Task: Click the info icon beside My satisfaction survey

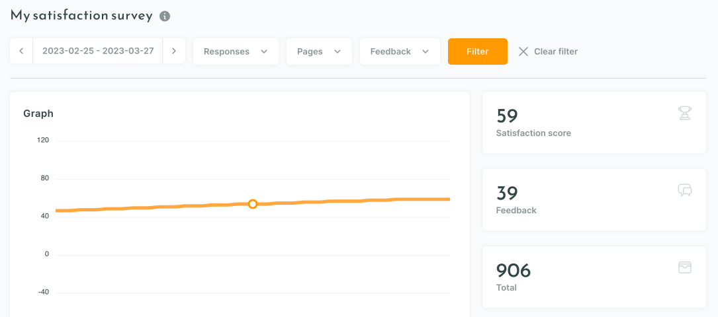Action: point(165,17)
